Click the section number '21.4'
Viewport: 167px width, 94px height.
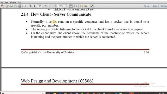coord(25,14)
